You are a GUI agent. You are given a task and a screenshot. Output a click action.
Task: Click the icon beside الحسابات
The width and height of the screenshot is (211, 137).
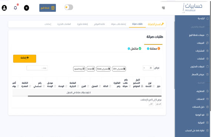tap(207, 99)
